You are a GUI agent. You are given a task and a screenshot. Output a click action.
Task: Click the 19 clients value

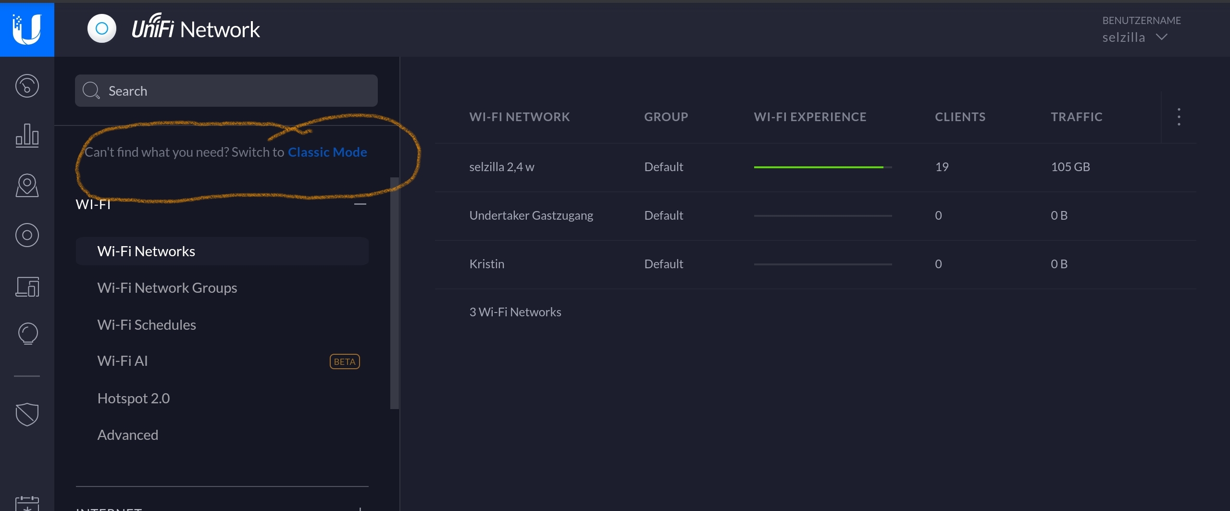[x=942, y=167]
